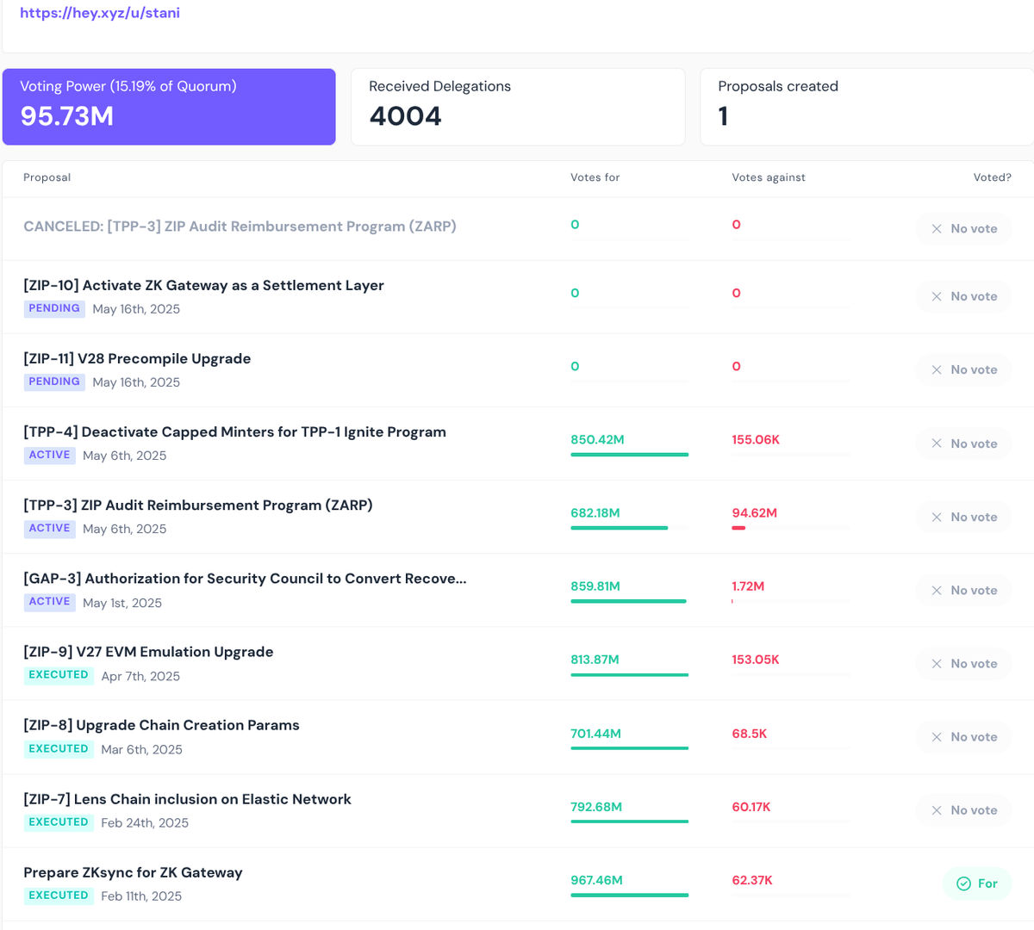This screenshot has height=930, width=1034.
Task: Open Prepare ZKsync for ZK Gateway proposal
Action: point(133,872)
